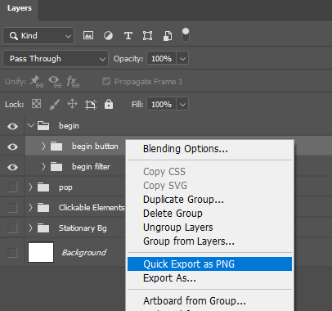This screenshot has height=311, width=332.
Task: Filter layers by pixel layer icon
Action: click(x=88, y=35)
